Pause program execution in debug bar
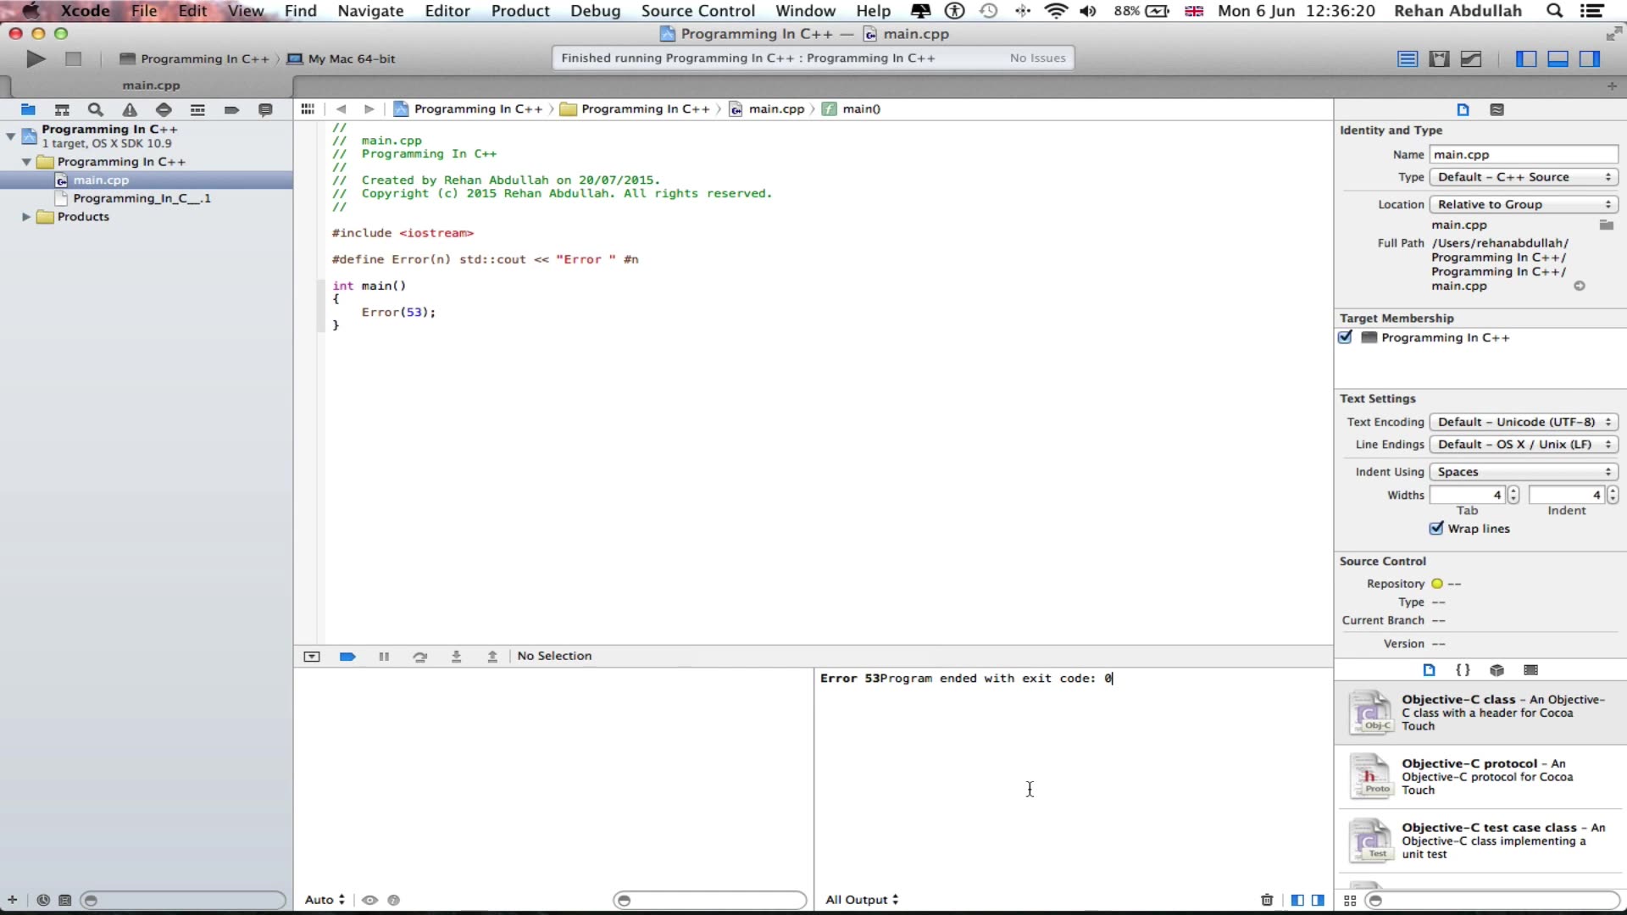 pos(384,656)
